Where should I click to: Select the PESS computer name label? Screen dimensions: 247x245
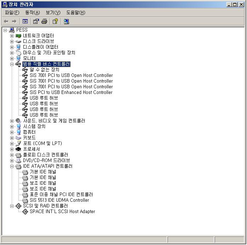click(22, 30)
